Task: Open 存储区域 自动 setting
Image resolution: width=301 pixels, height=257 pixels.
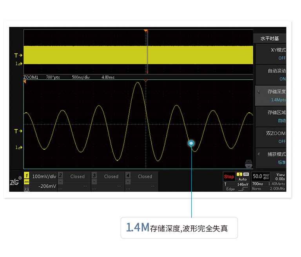Action: tap(270, 116)
